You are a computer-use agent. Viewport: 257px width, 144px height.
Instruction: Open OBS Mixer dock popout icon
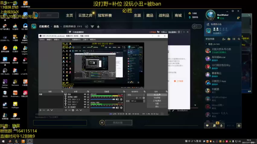[x=124, y=92]
